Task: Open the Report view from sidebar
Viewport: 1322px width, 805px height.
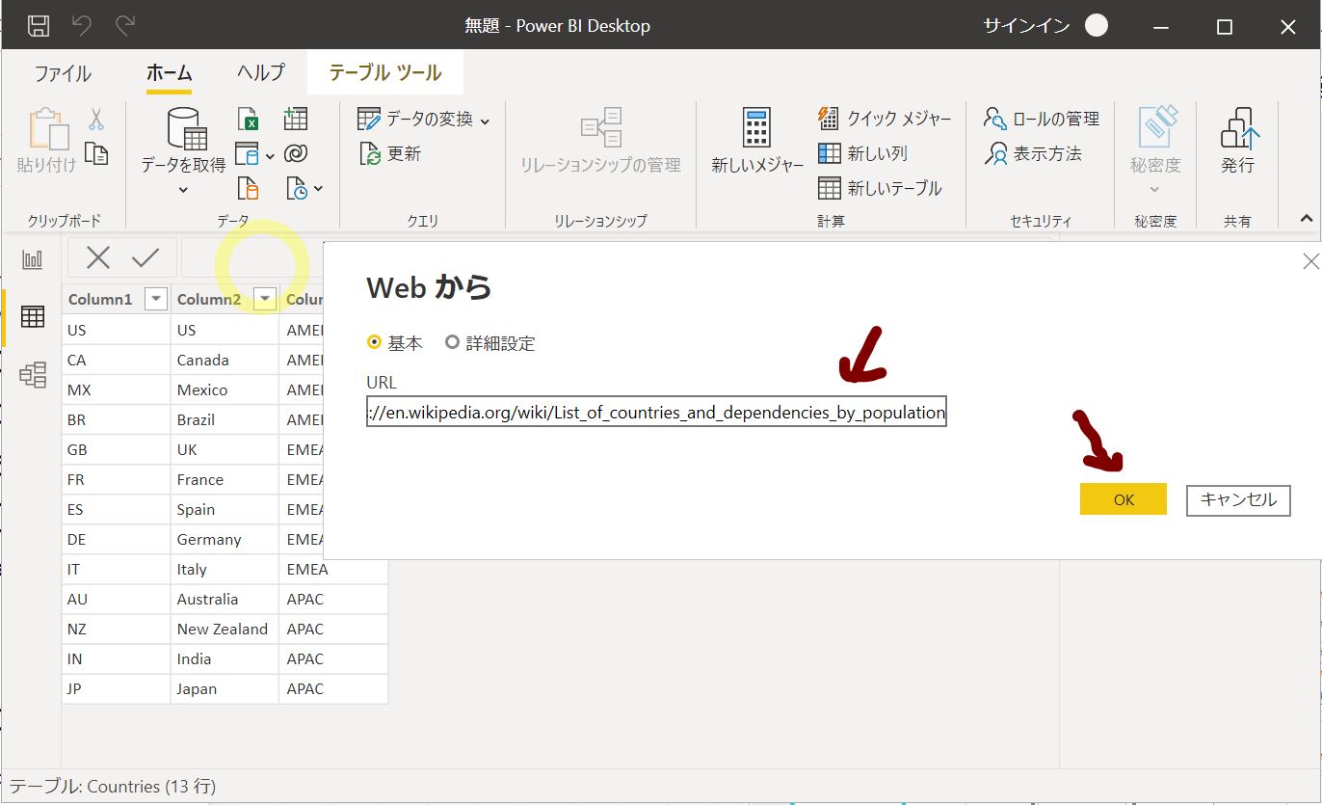Action: [x=33, y=259]
